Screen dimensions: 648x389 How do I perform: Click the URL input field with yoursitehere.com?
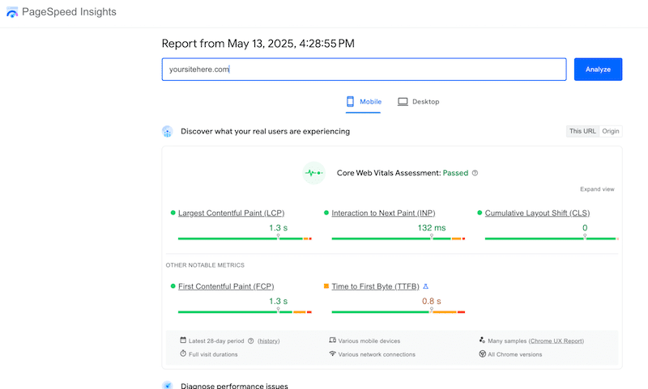(x=364, y=70)
